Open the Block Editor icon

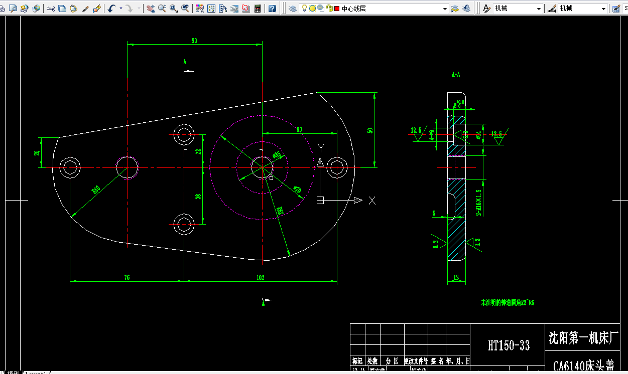coord(97,9)
